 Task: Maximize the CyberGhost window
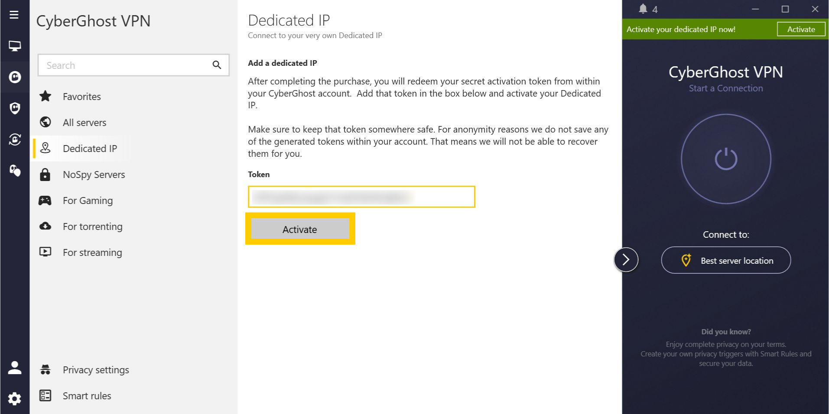pyautogui.click(x=785, y=9)
